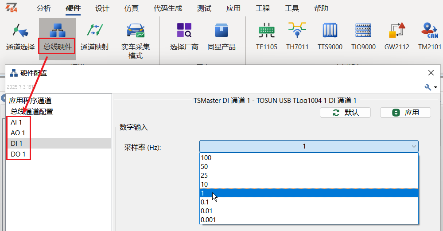Open the dropdown arrow beside the wrench
Viewport: 443px width, 231px height.
(435, 87)
